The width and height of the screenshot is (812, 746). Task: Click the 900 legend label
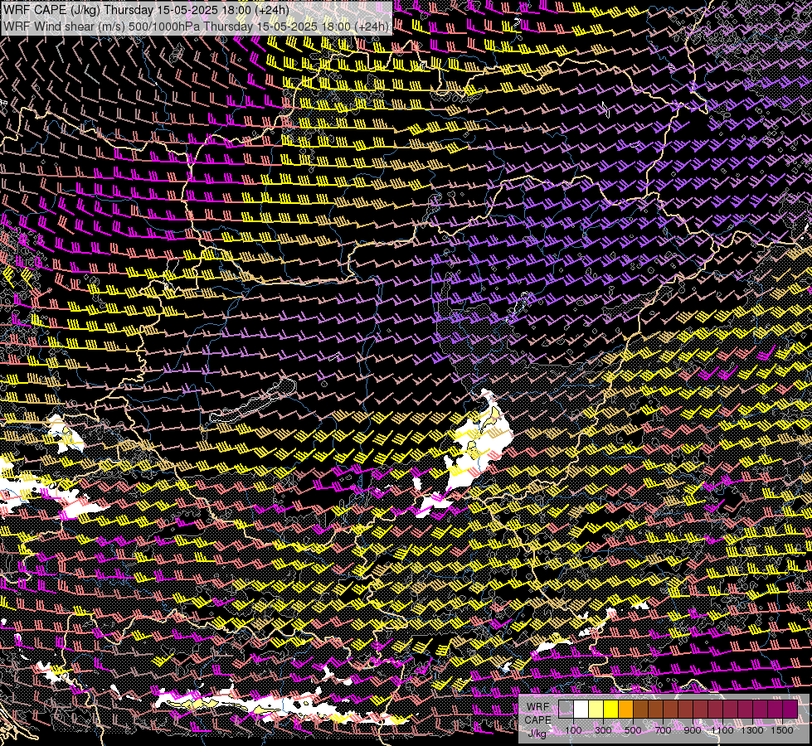click(x=693, y=730)
